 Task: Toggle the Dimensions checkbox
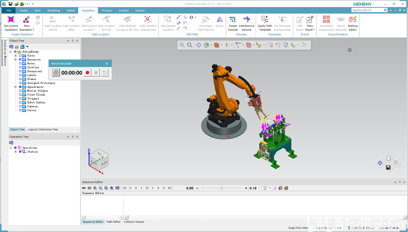coord(20,71)
